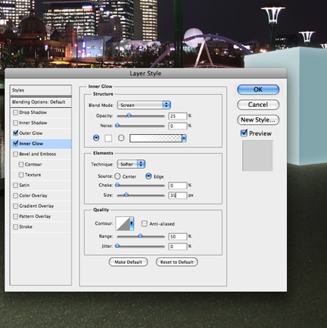Click the Jitter value field
327x328 pixels.
click(x=178, y=246)
